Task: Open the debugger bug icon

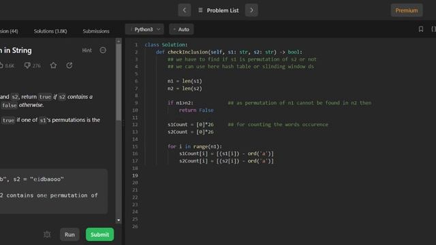Action: (47, 234)
